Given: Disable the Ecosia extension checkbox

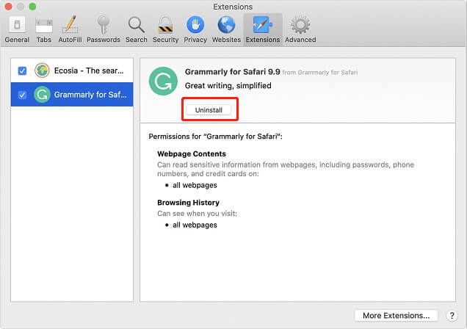Looking at the screenshot, I should 22,70.
